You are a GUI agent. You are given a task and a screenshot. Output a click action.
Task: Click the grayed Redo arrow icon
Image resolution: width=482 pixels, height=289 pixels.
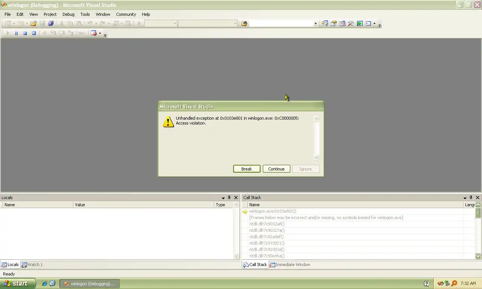click(102, 23)
